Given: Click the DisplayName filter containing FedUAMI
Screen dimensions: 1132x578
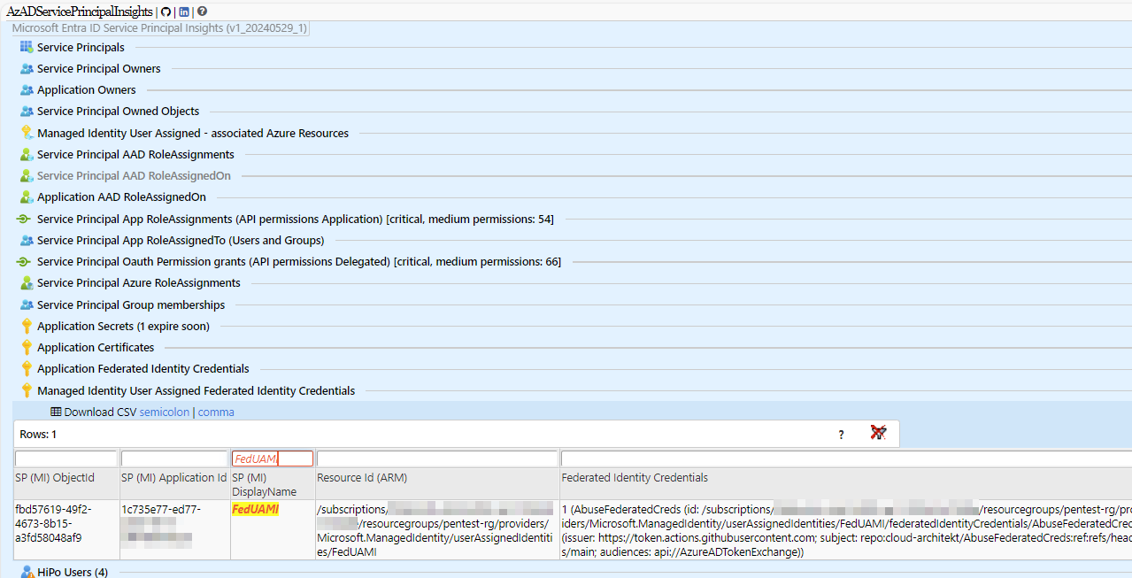Looking at the screenshot, I should pos(273,459).
